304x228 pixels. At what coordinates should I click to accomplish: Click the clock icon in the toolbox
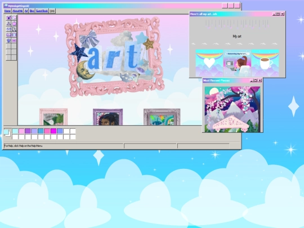[14, 18]
